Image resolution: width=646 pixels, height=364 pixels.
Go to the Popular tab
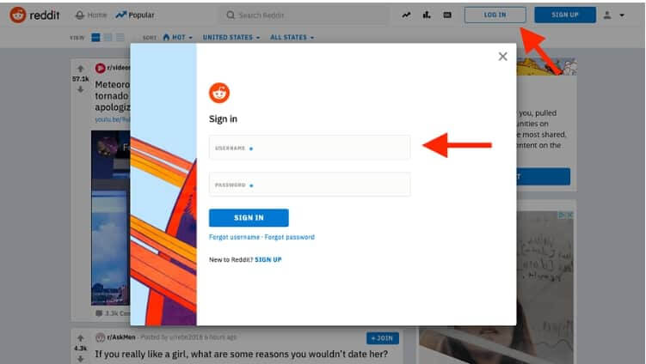click(x=135, y=15)
